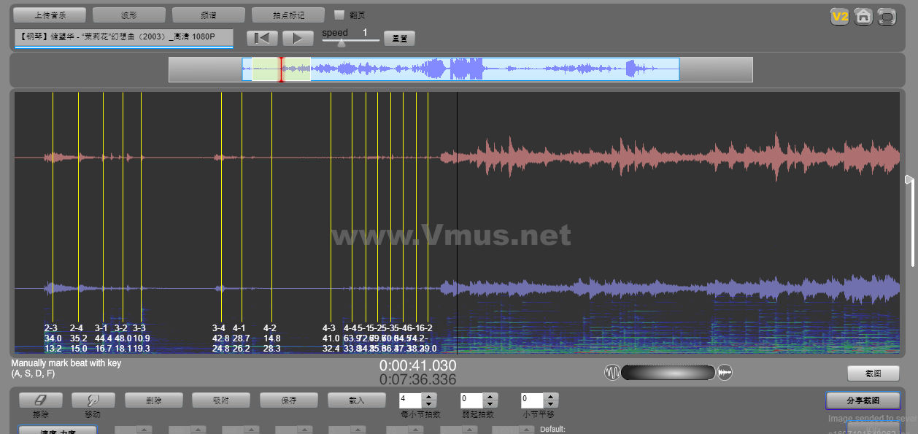This screenshot has width=918, height=434.
Task: Switch to the 频谱 spectrum view
Action: tap(208, 15)
